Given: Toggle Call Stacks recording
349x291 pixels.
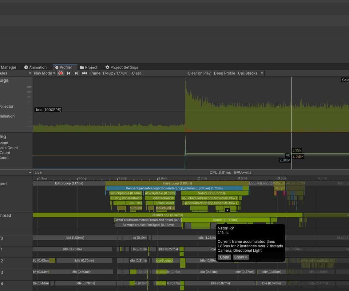Looking at the screenshot, I should coord(247,73).
